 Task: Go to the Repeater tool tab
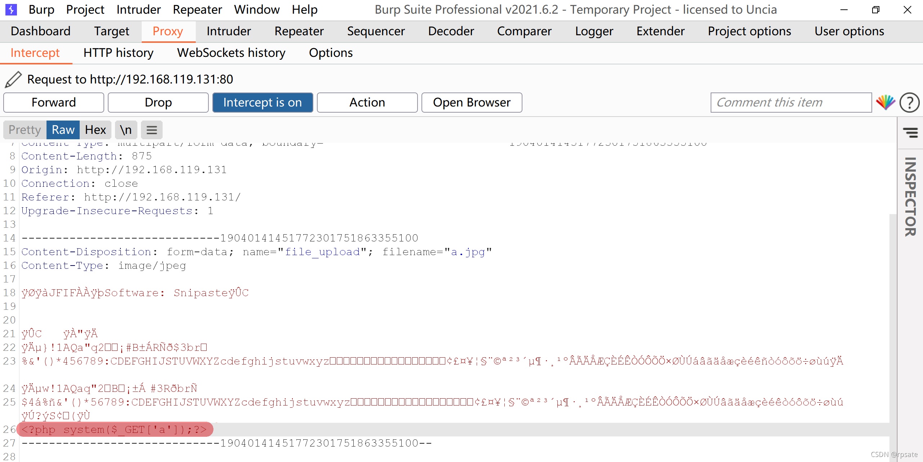299,31
